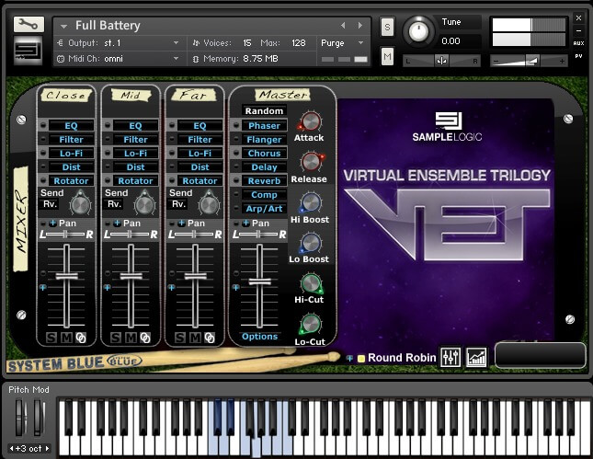Screen dimensions: 593x459
Task: Click the Mod wheel
Action: (39, 419)
